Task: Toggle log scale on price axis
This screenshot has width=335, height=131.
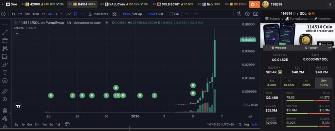Action: (246, 124)
